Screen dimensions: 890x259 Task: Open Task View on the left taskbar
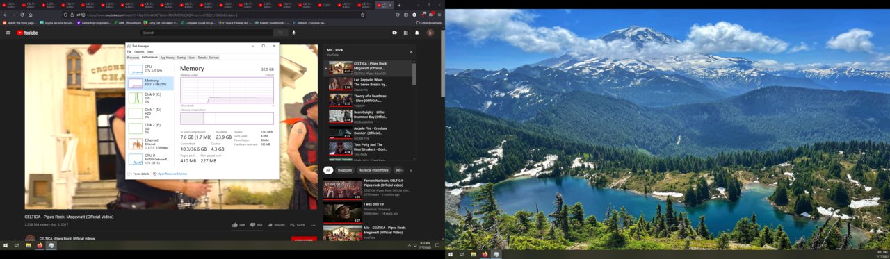click(x=17, y=245)
